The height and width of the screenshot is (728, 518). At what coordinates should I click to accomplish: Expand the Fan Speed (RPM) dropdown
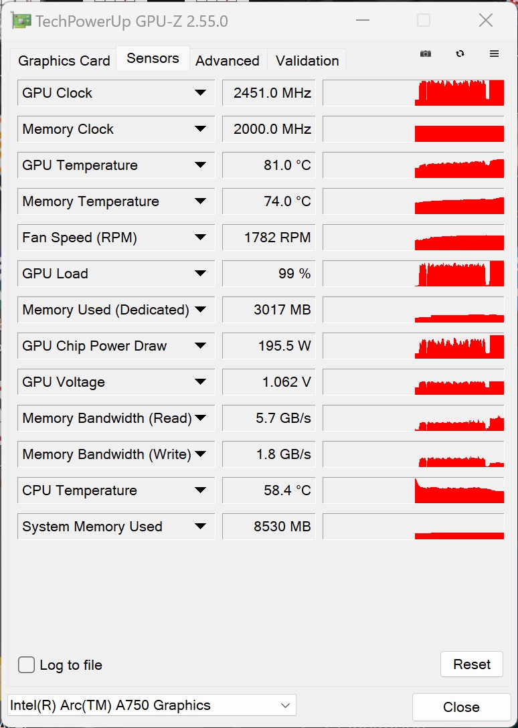(200, 238)
